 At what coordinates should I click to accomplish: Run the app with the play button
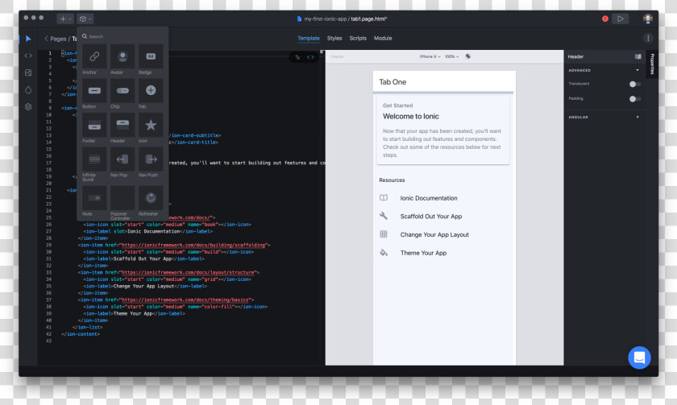click(620, 19)
